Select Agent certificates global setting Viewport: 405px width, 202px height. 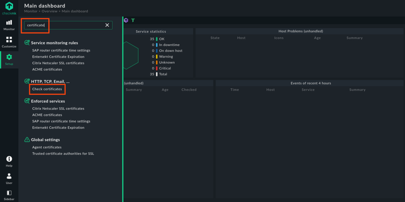coord(47,147)
